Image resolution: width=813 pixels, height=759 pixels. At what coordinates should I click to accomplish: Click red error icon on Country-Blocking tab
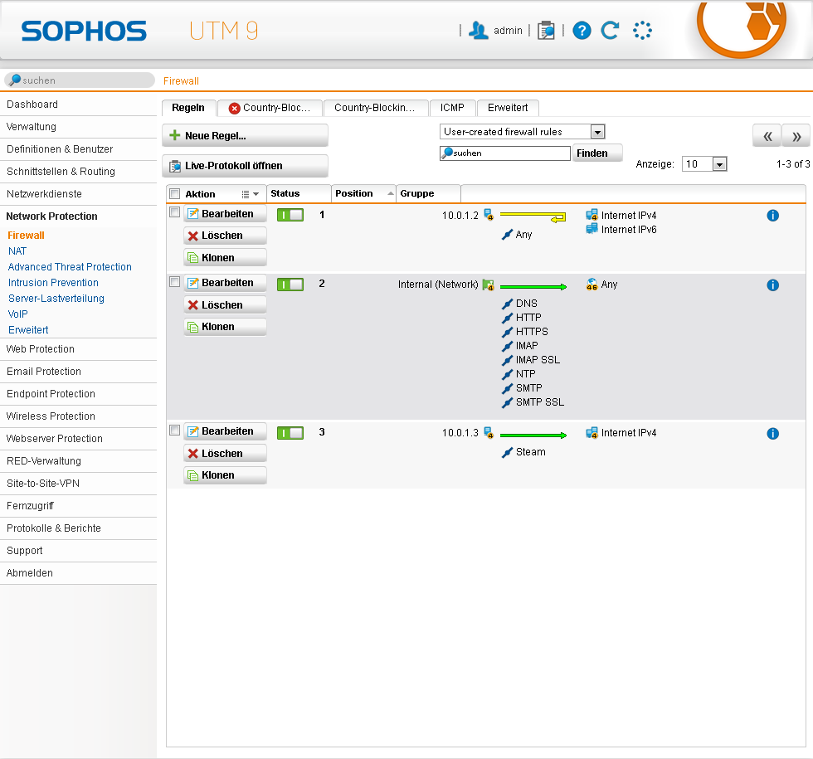(234, 109)
